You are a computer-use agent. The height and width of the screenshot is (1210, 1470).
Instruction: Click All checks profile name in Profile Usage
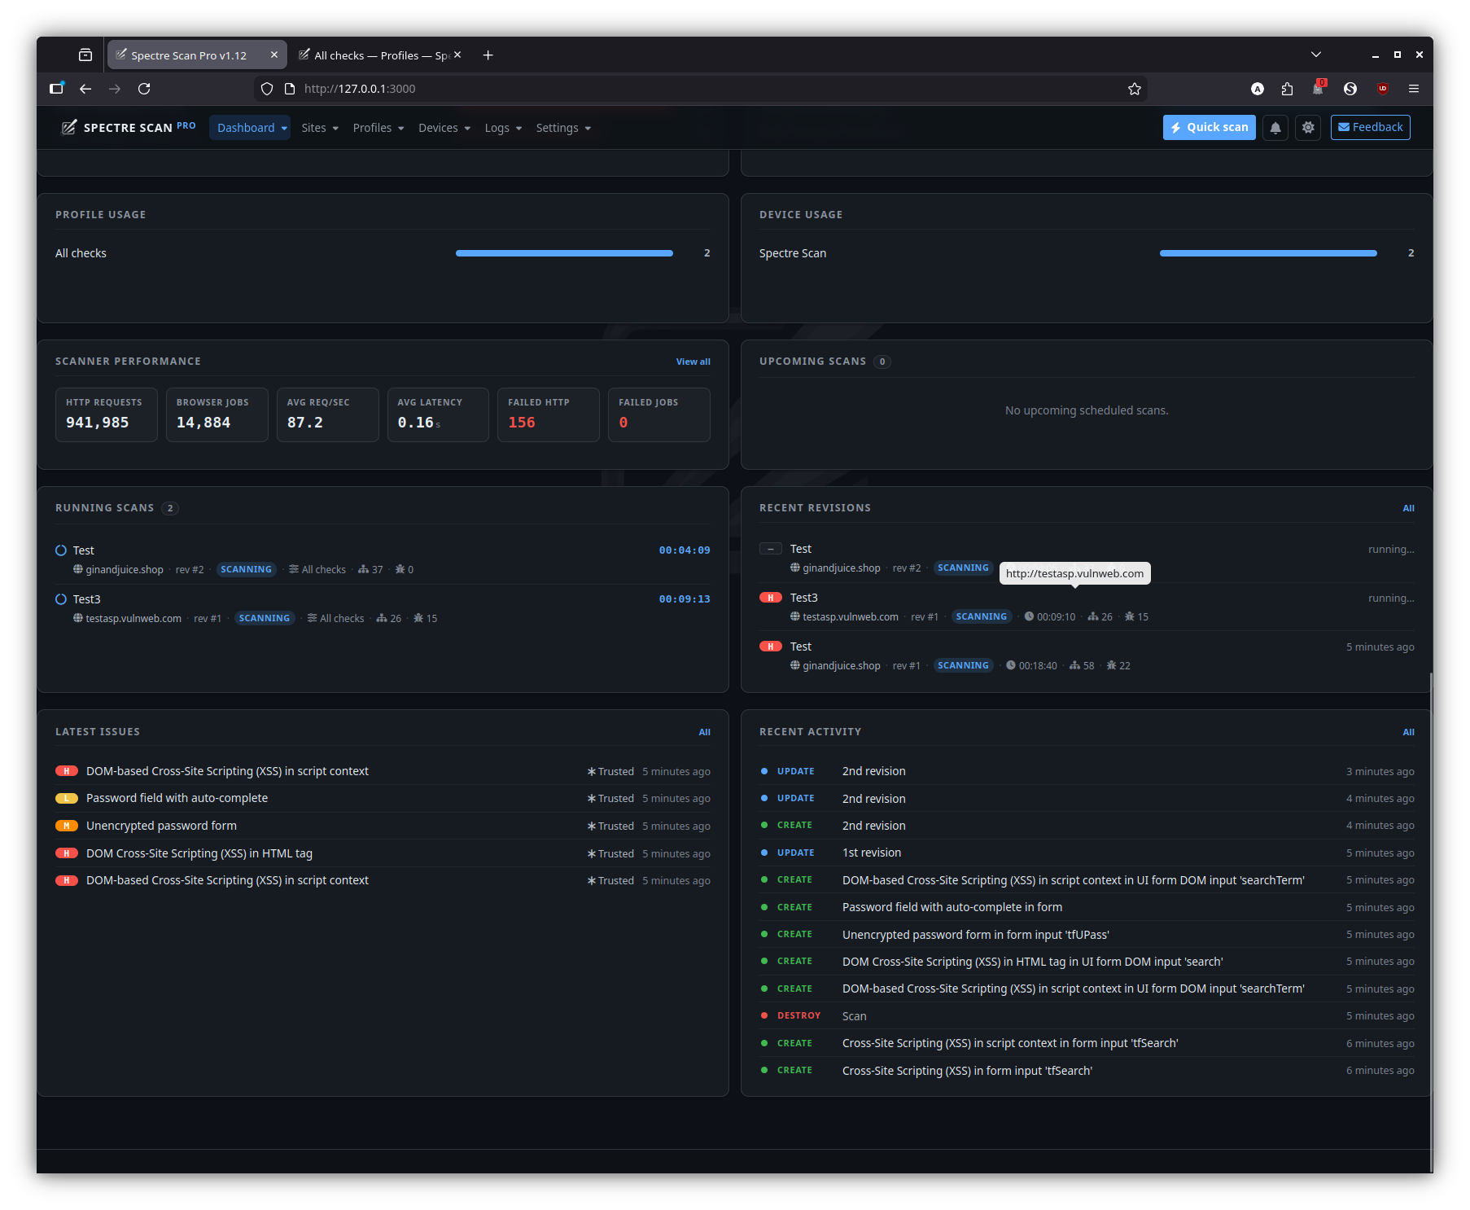pyautogui.click(x=81, y=253)
